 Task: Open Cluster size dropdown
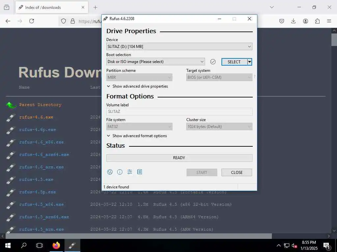pyautogui.click(x=219, y=127)
